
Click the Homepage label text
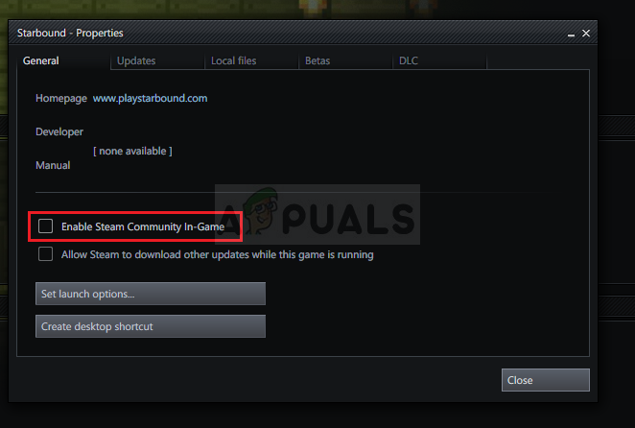(x=61, y=98)
